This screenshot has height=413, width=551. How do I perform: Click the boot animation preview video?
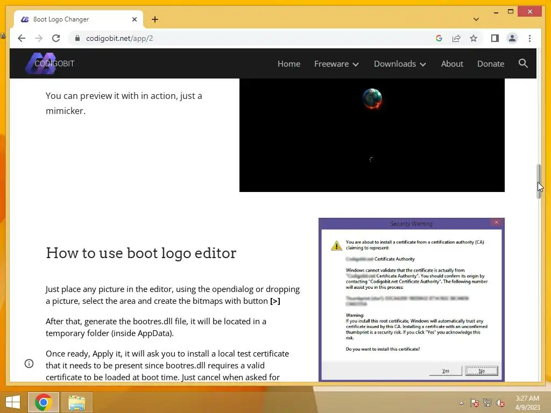pyautogui.click(x=372, y=135)
